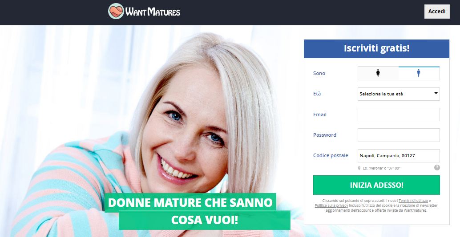The image size is (460, 237).
Task: Click the INIZIA ADESSO! button
Action: tap(376, 185)
